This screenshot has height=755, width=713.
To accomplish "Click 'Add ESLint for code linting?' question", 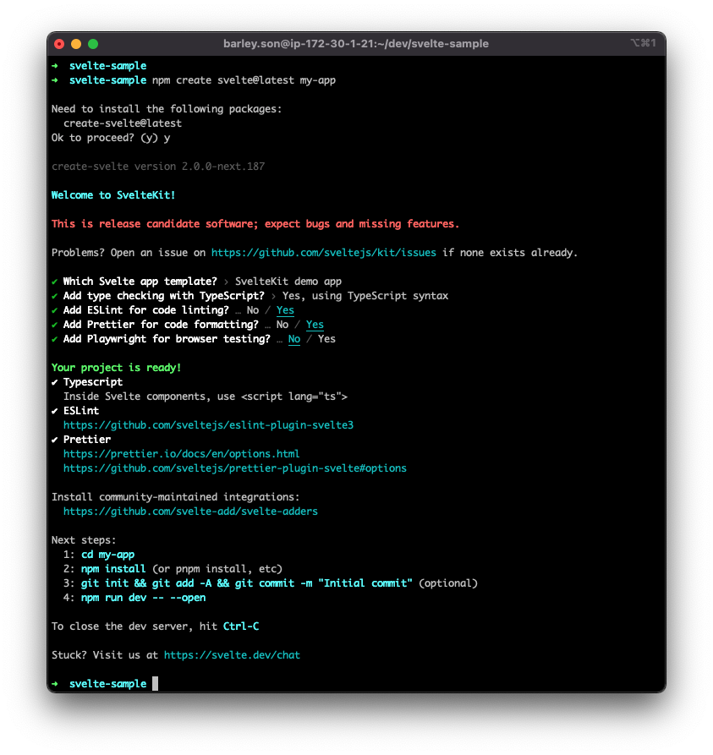I will (x=146, y=310).
